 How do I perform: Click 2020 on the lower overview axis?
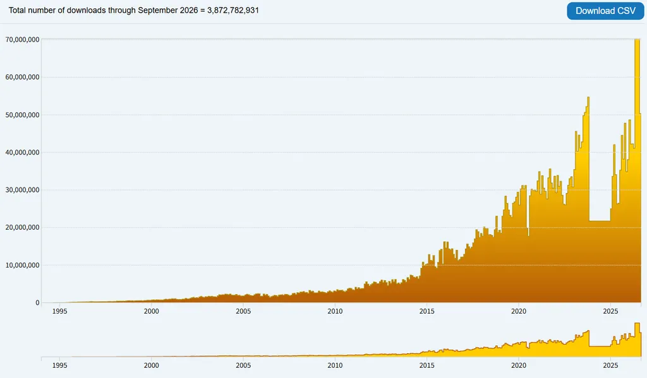519,365
